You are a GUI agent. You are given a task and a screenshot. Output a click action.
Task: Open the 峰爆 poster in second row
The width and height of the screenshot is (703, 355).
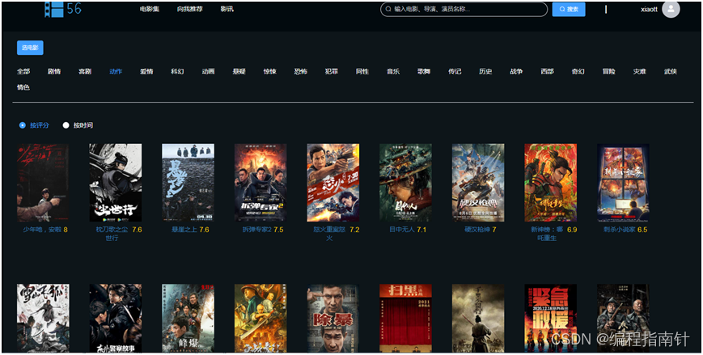point(188,319)
